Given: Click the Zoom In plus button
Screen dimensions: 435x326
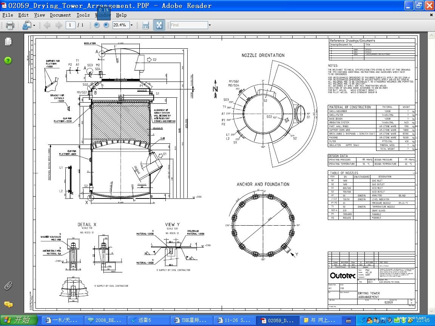Looking at the screenshot, I should (106, 25).
